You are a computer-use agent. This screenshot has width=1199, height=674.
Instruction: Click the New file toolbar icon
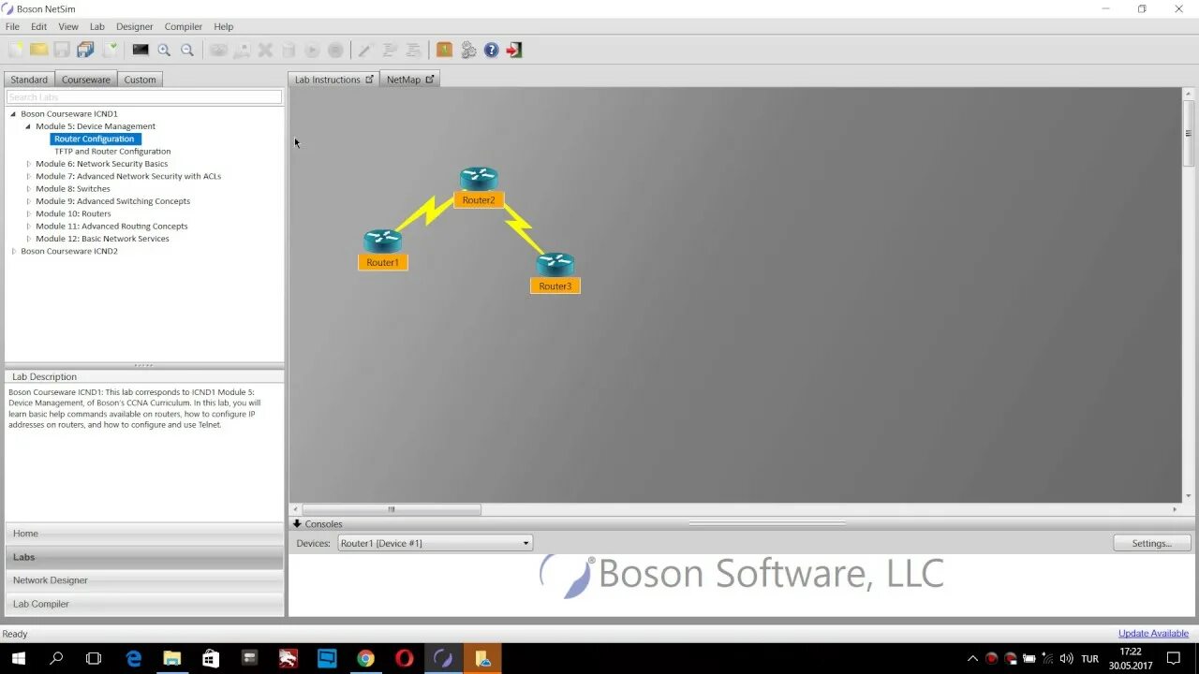point(16,50)
